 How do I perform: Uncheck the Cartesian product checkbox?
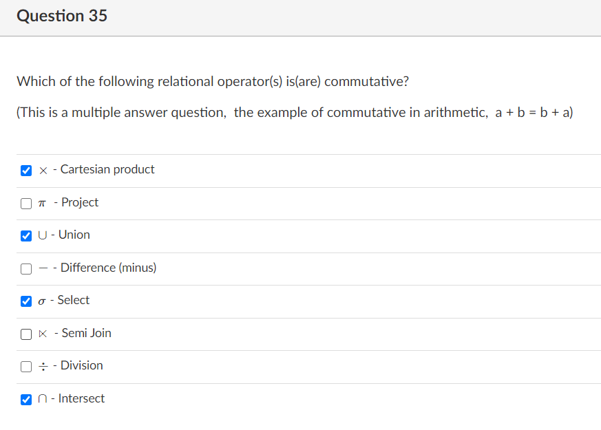click(x=26, y=171)
